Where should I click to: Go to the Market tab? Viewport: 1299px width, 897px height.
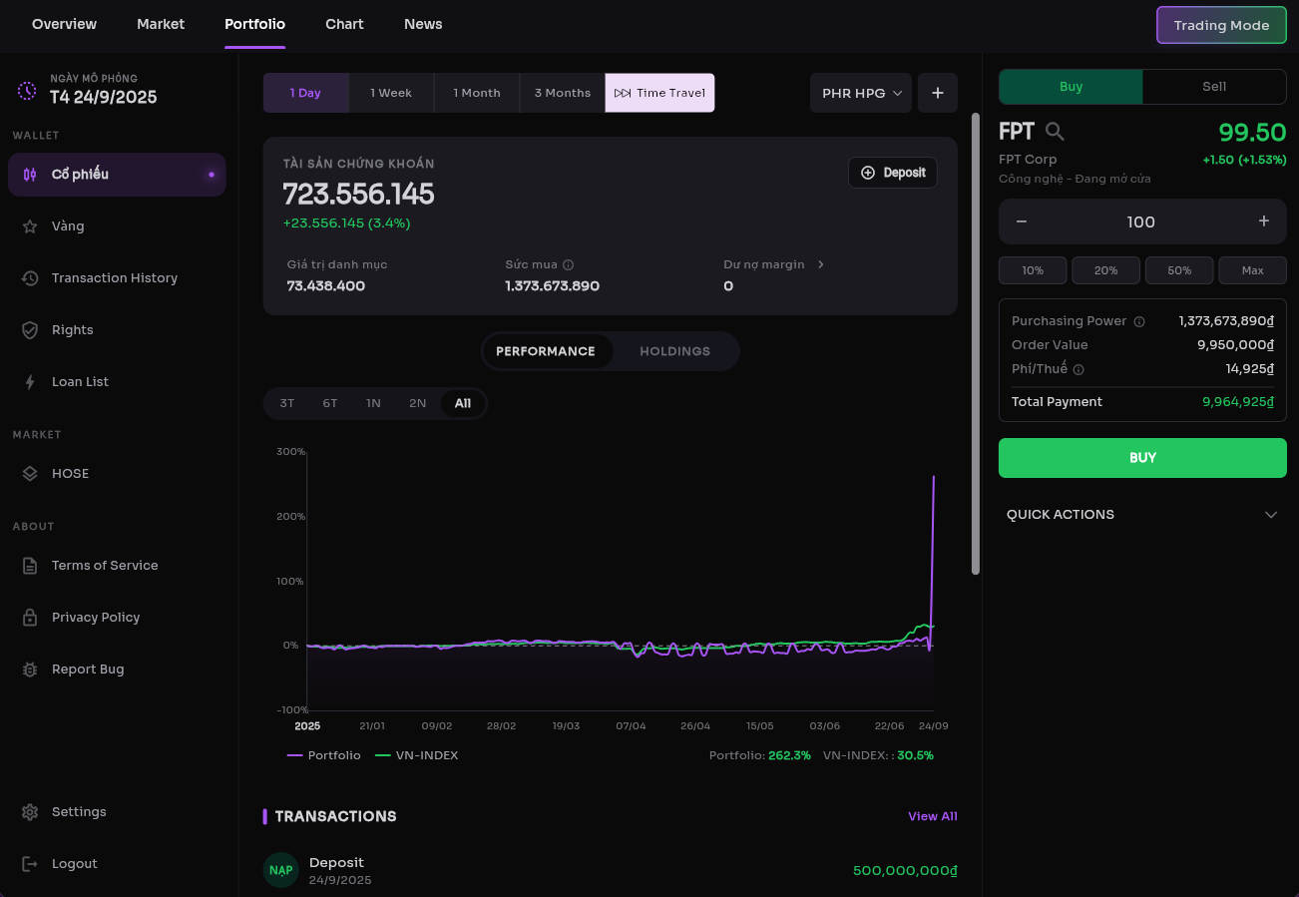161,24
